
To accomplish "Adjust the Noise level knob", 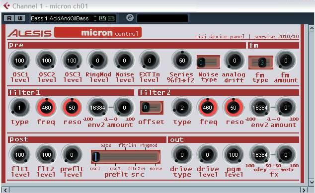I will [x=124, y=61].
